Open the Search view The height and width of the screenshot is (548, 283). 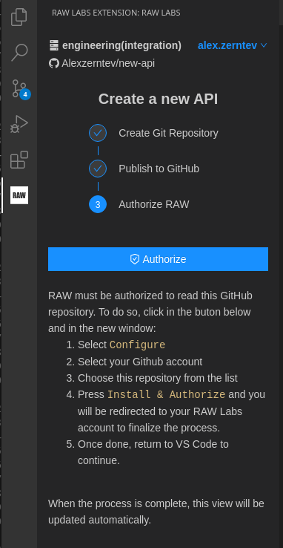[19, 53]
